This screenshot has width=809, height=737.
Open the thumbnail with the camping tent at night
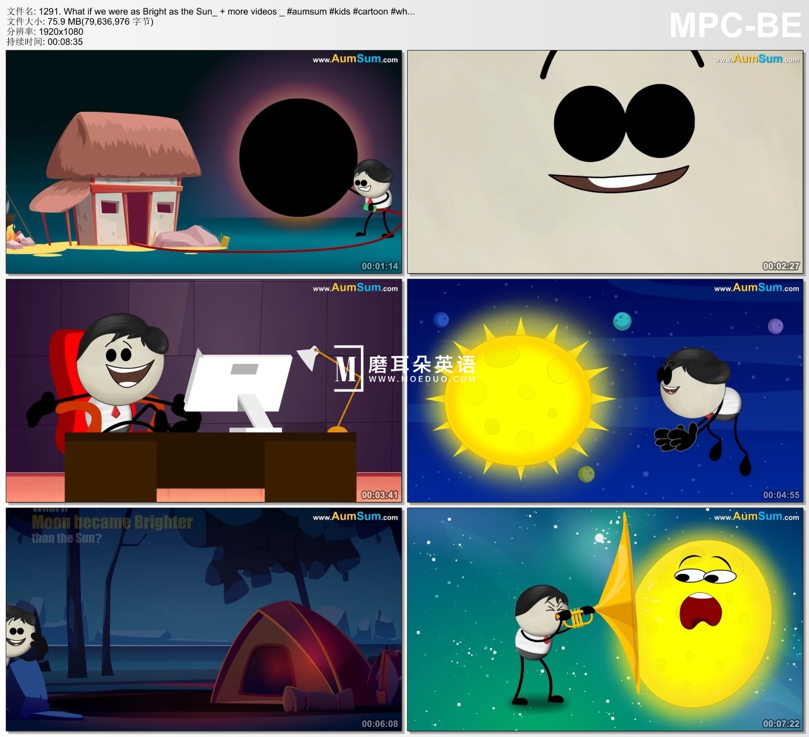[204, 619]
